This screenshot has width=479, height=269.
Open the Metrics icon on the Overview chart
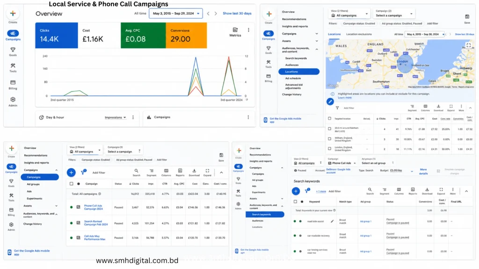[235, 30]
